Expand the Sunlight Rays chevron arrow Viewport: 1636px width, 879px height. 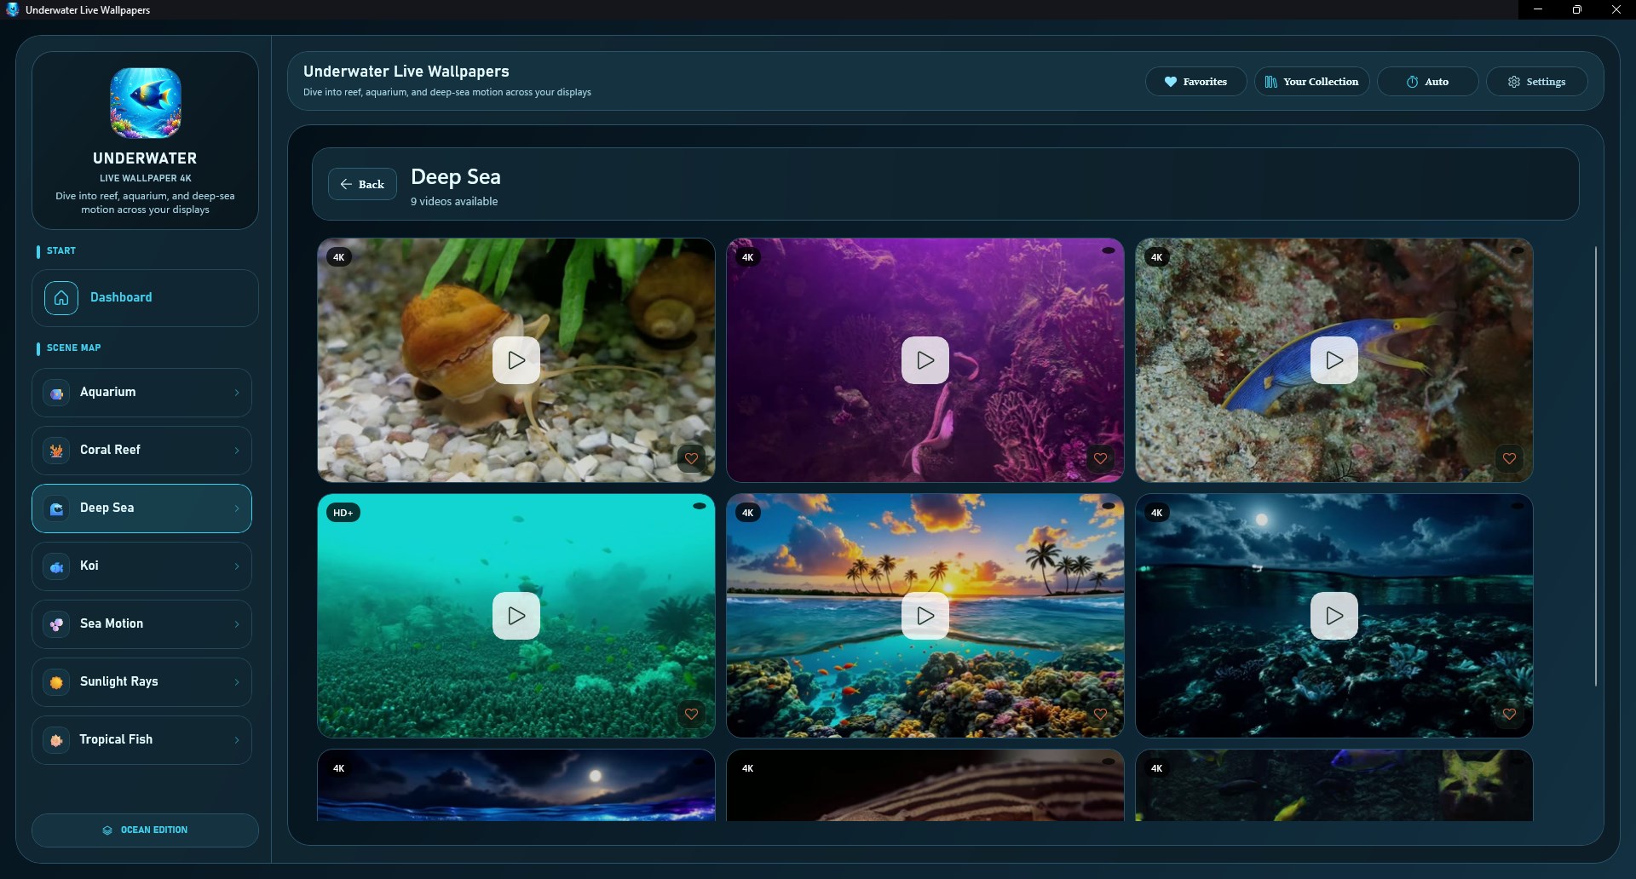point(237,682)
